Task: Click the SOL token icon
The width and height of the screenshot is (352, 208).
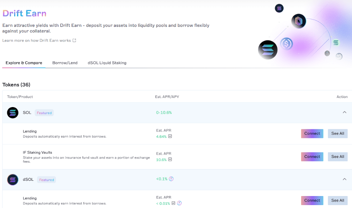Action: 13,113
